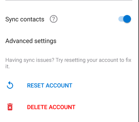The height and width of the screenshot is (122, 139).
Task: Click the word ACCOUNT in blue
Action: (59, 86)
